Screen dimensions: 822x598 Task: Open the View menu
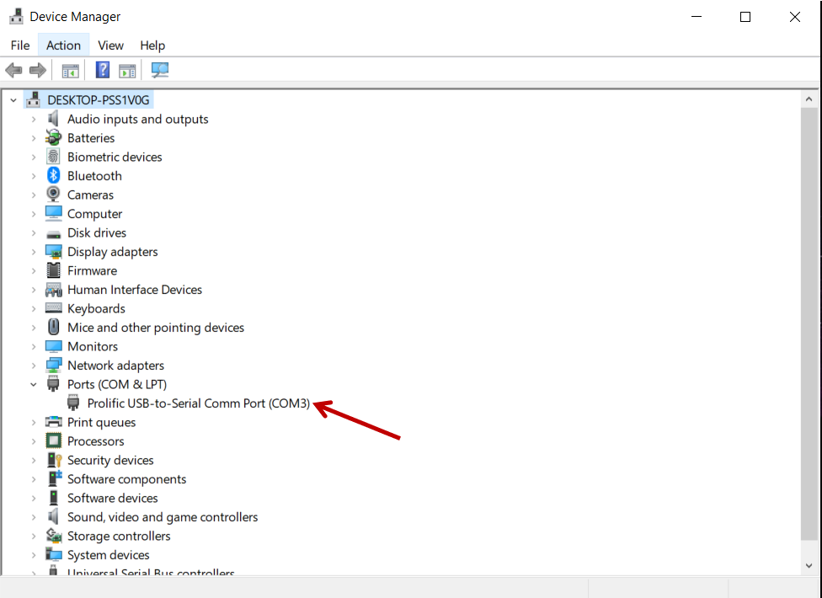click(x=110, y=45)
